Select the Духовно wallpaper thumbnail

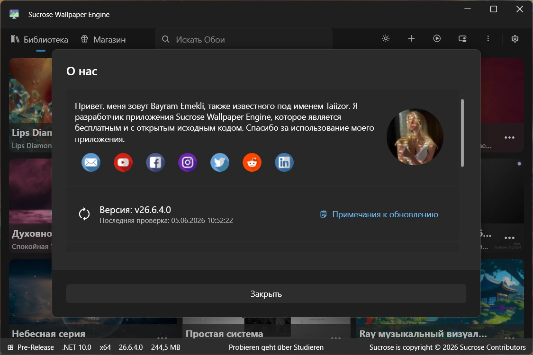(x=31, y=191)
